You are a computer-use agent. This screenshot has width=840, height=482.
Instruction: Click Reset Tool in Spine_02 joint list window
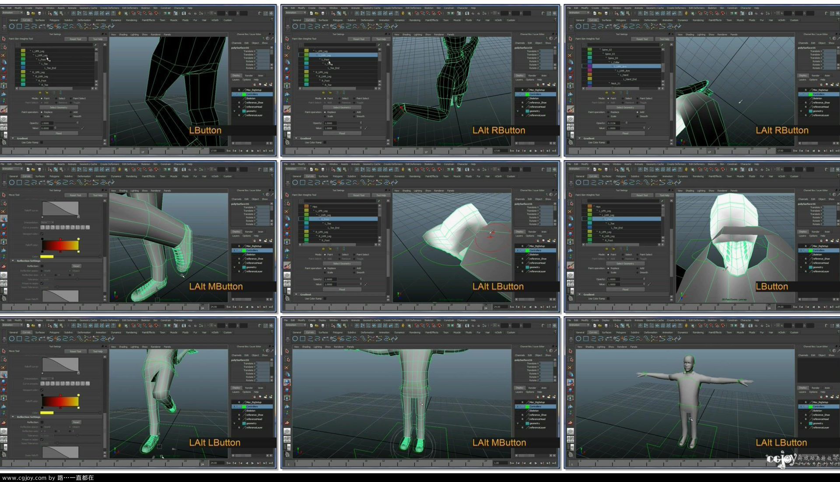tap(642, 39)
